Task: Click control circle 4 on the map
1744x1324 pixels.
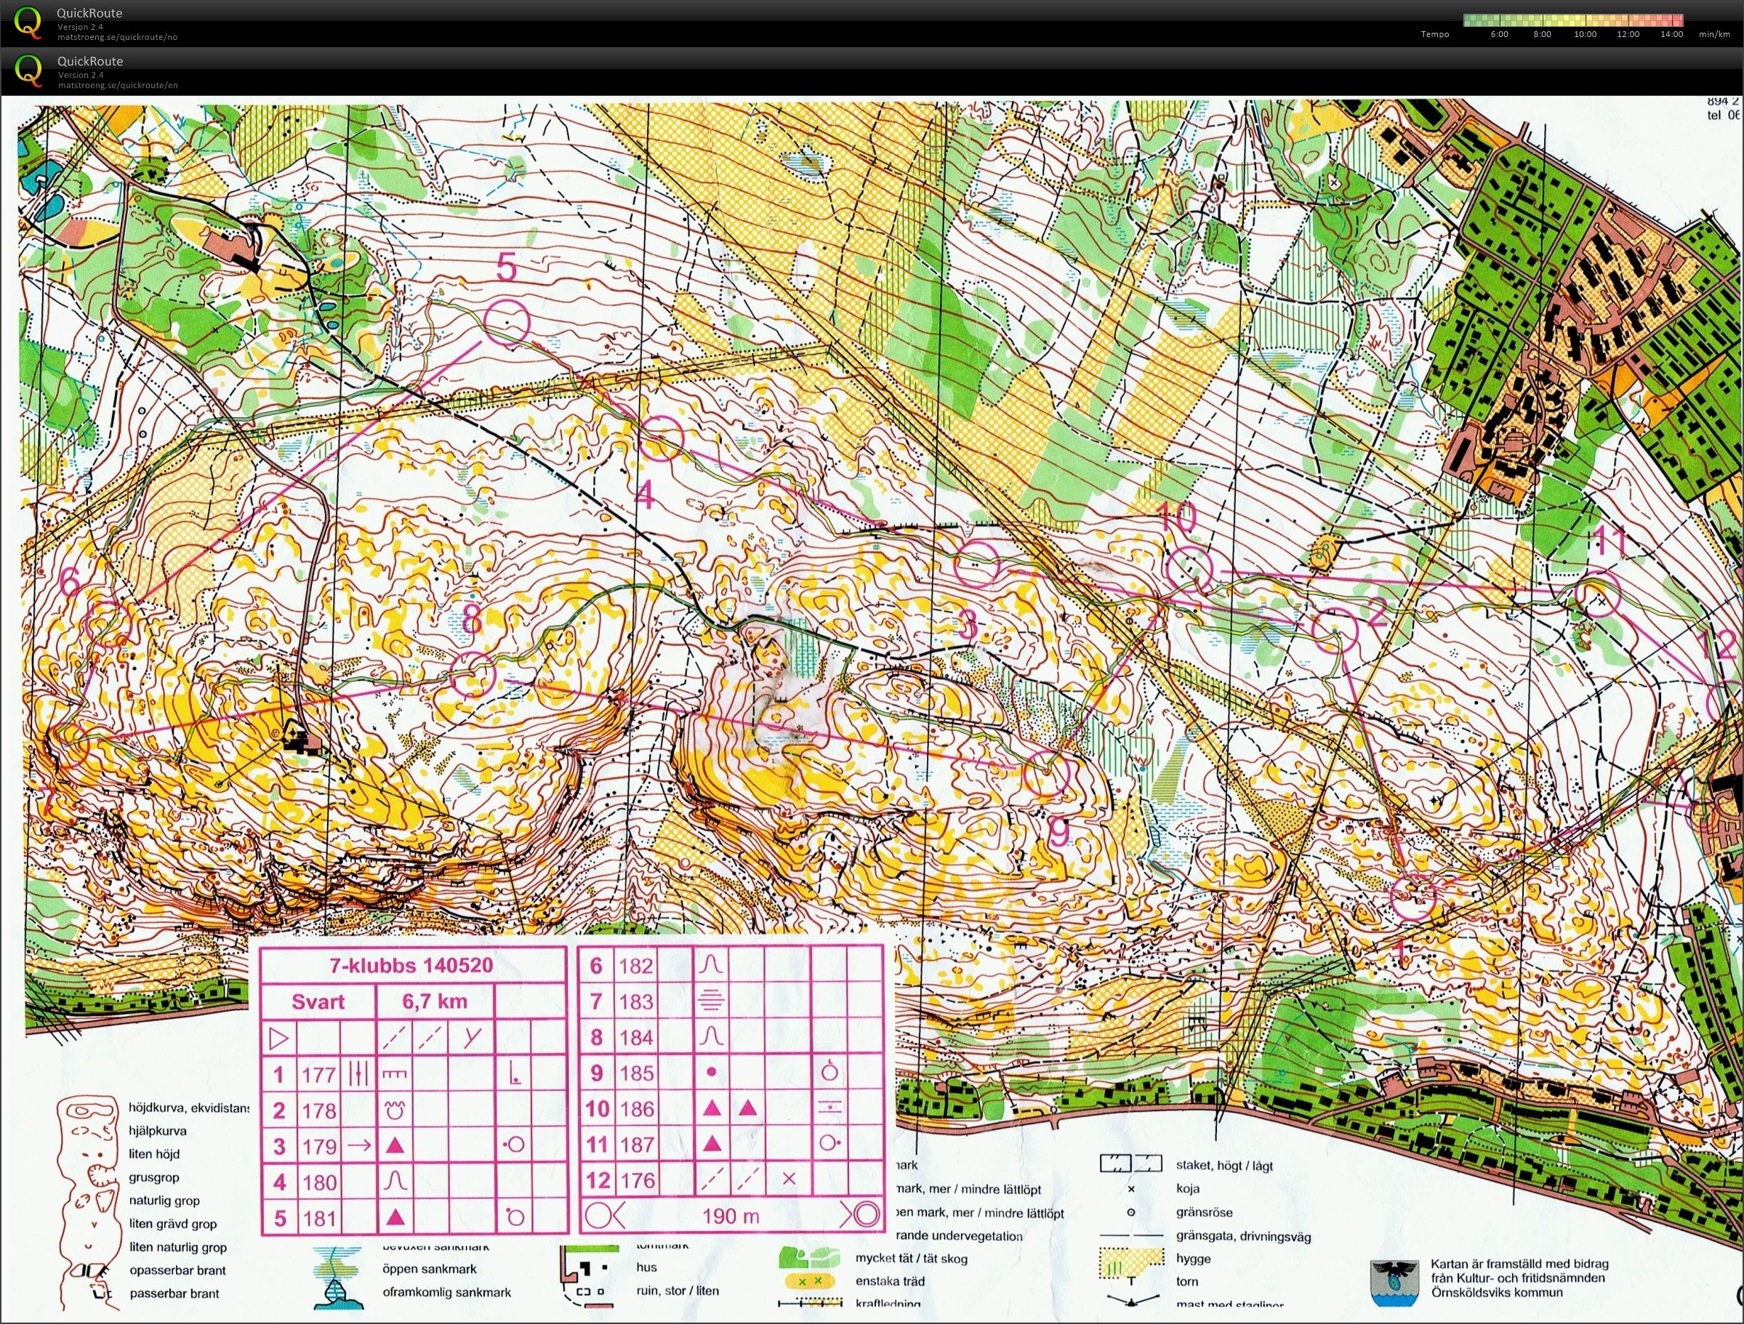Action: click(660, 437)
